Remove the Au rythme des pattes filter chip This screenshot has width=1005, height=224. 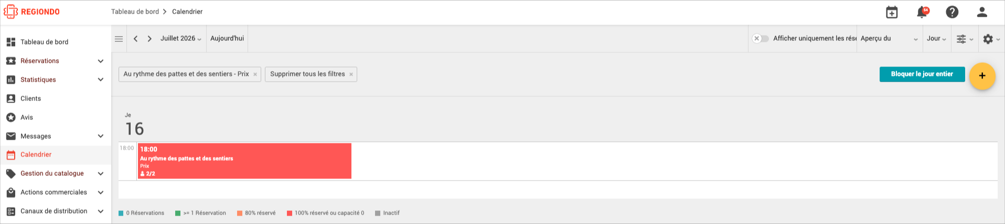(x=255, y=74)
